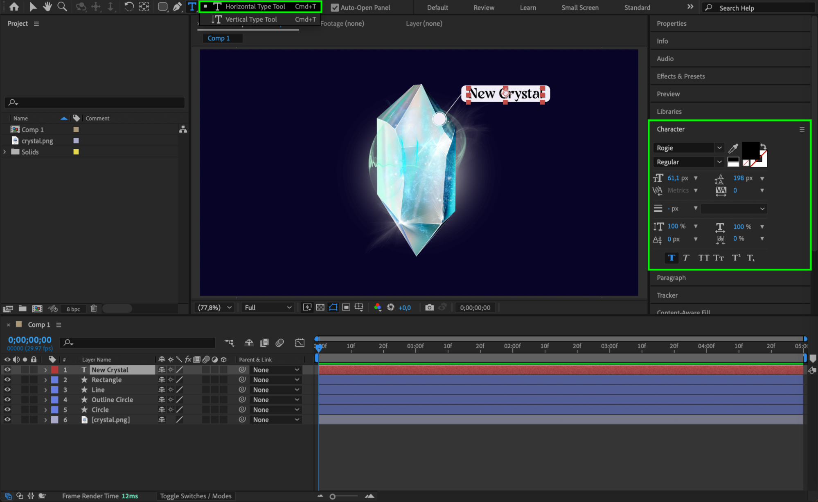Select the Rectangle shape tool

click(x=162, y=7)
